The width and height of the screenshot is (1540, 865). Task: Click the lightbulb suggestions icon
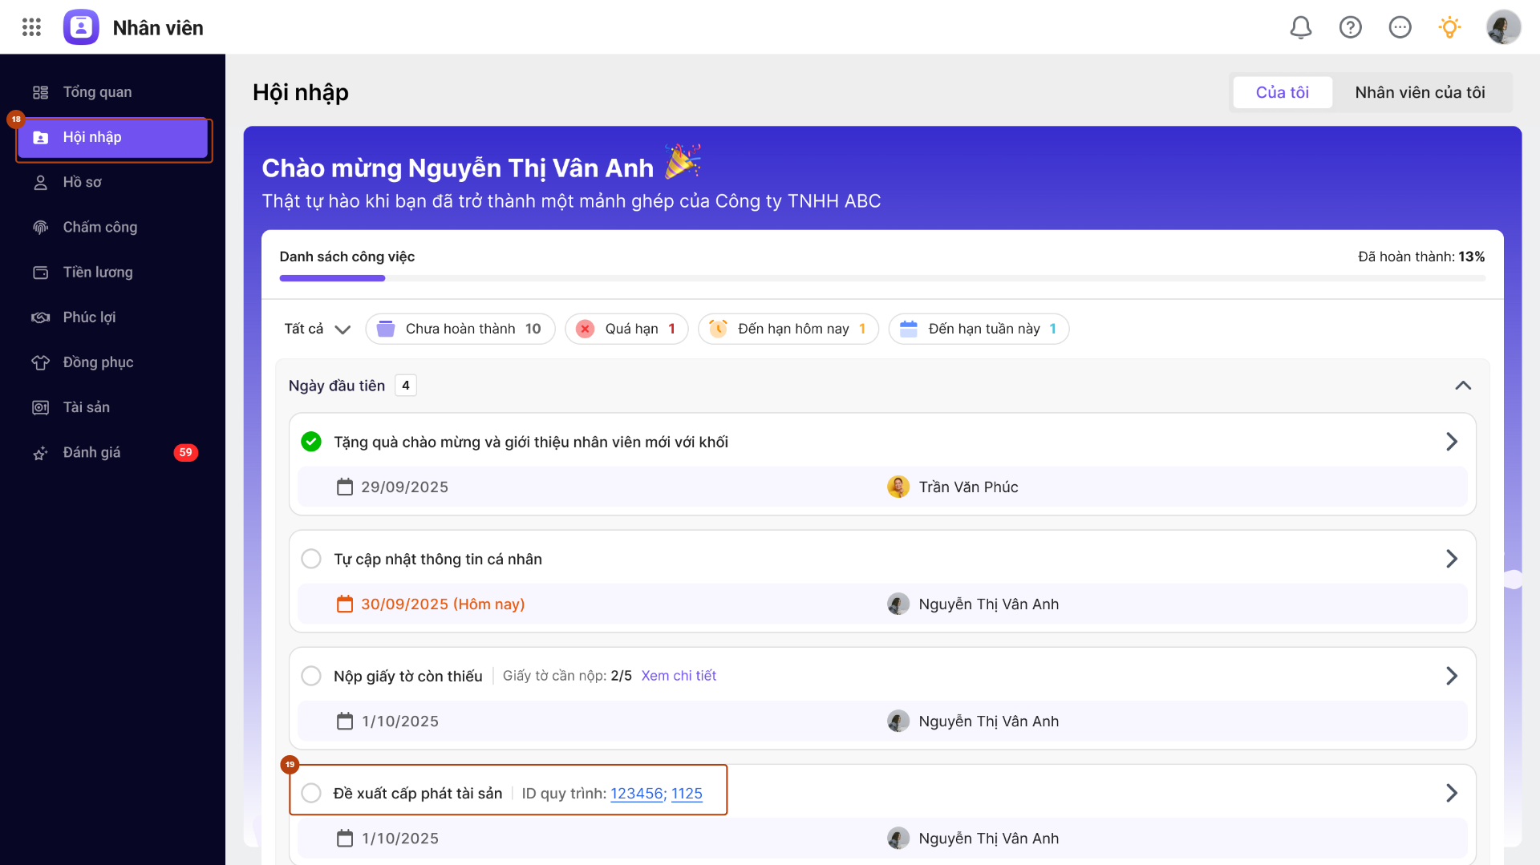click(x=1449, y=27)
